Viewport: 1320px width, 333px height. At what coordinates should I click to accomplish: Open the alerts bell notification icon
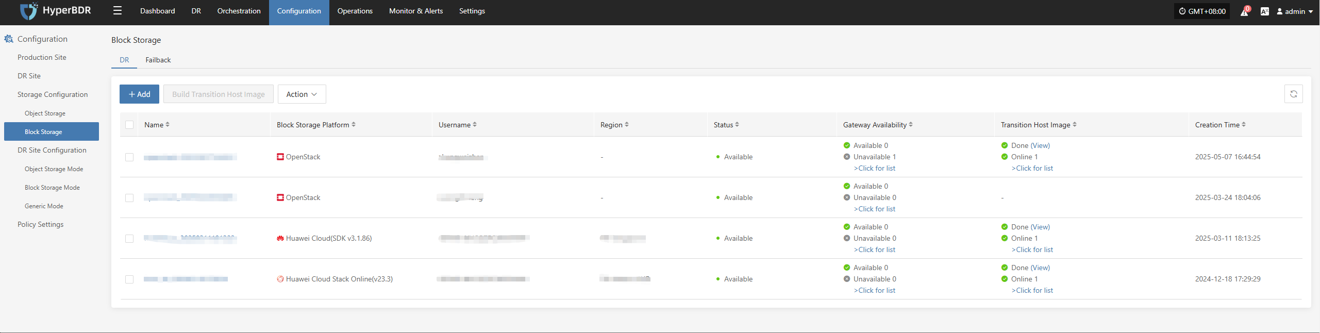(1244, 11)
